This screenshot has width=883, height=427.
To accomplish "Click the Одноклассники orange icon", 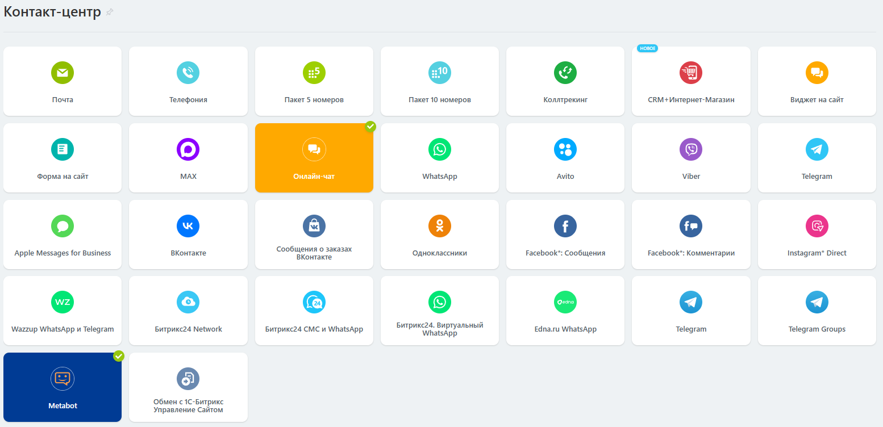I will (440, 226).
